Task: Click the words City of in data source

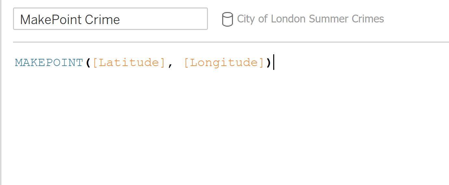Action: point(252,19)
